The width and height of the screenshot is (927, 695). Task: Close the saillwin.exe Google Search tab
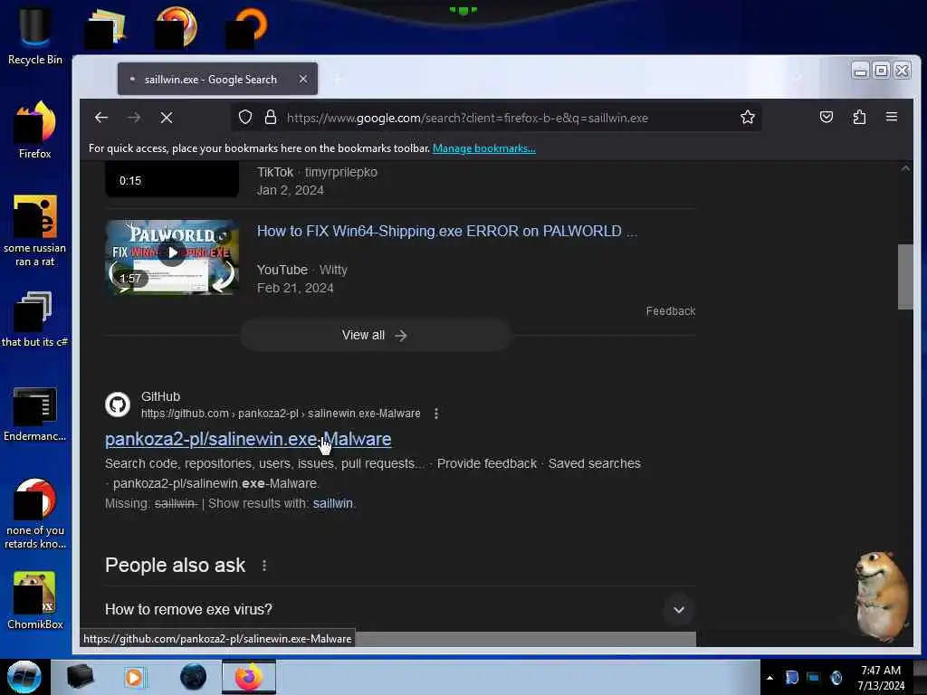pyautogui.click(x=302, y=79)
